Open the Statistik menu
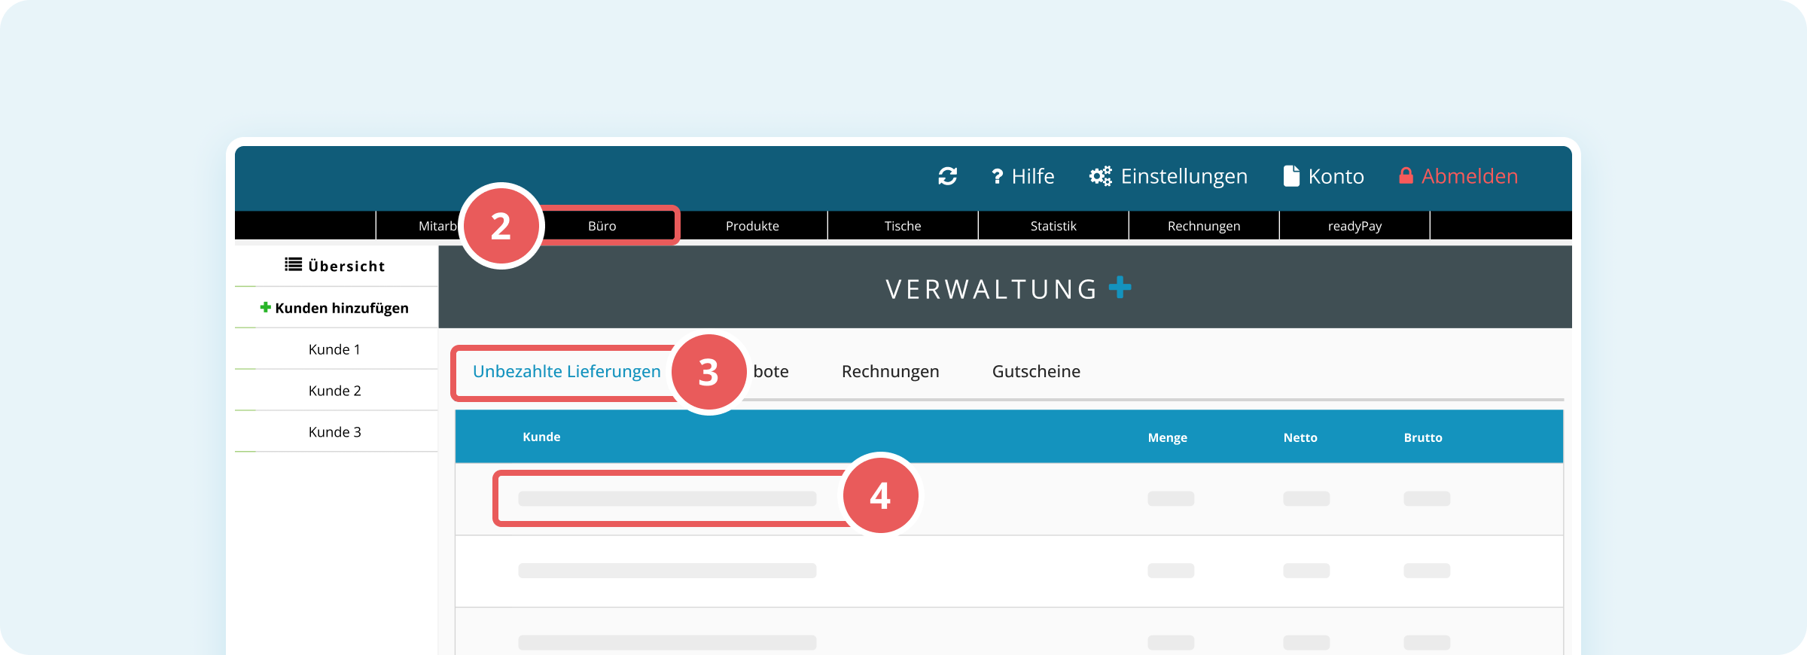 pos(1053,226)
